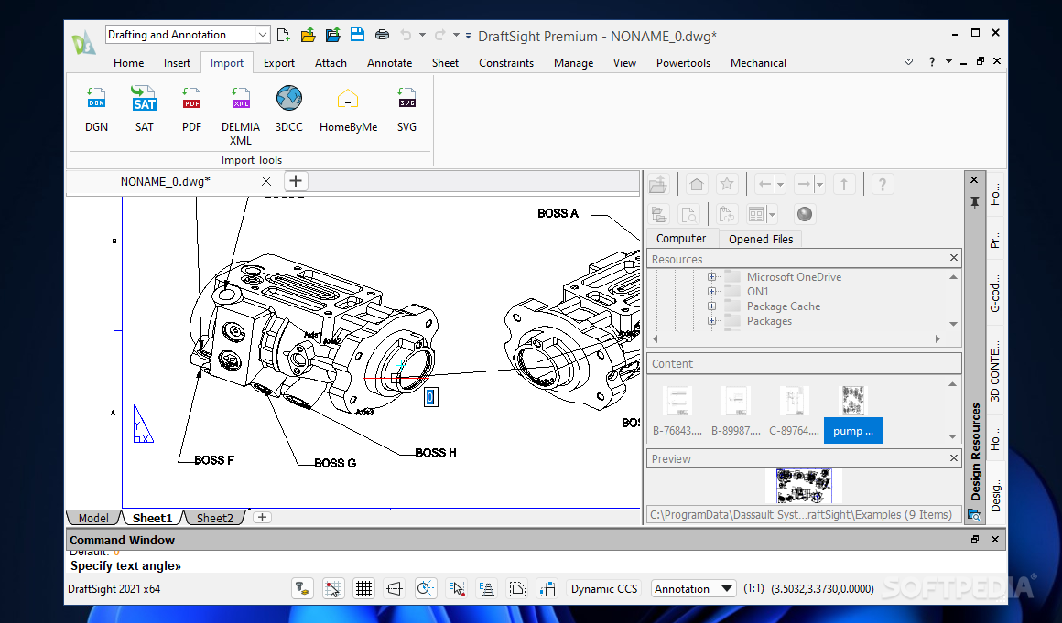Toggle the folder tree view icon
The height and width of the screenshot is (623, 1062).
tap(659, 214)
